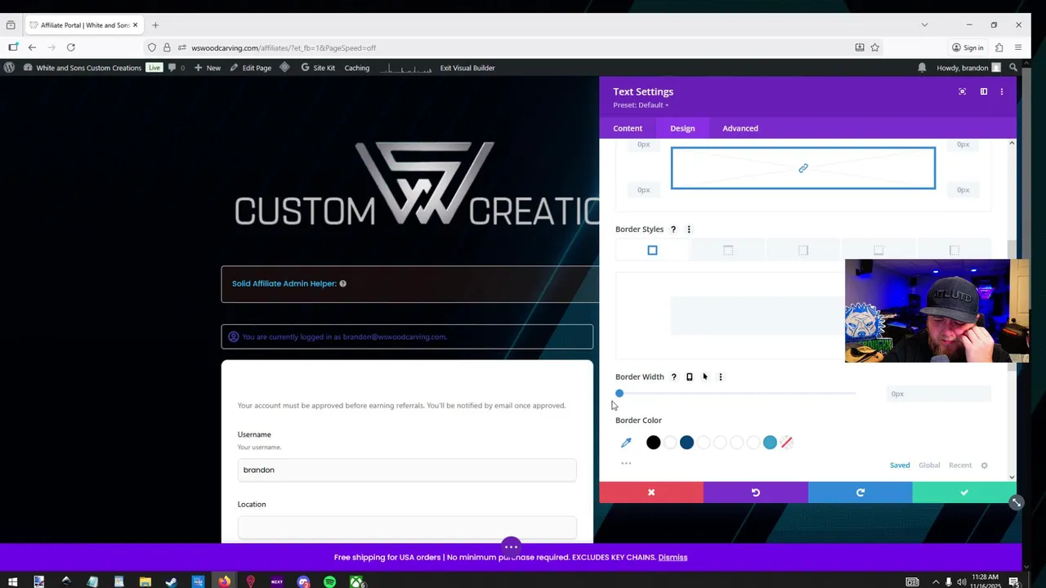Click the blue redo button
1046x588 pixels.
tap(860, 492)
